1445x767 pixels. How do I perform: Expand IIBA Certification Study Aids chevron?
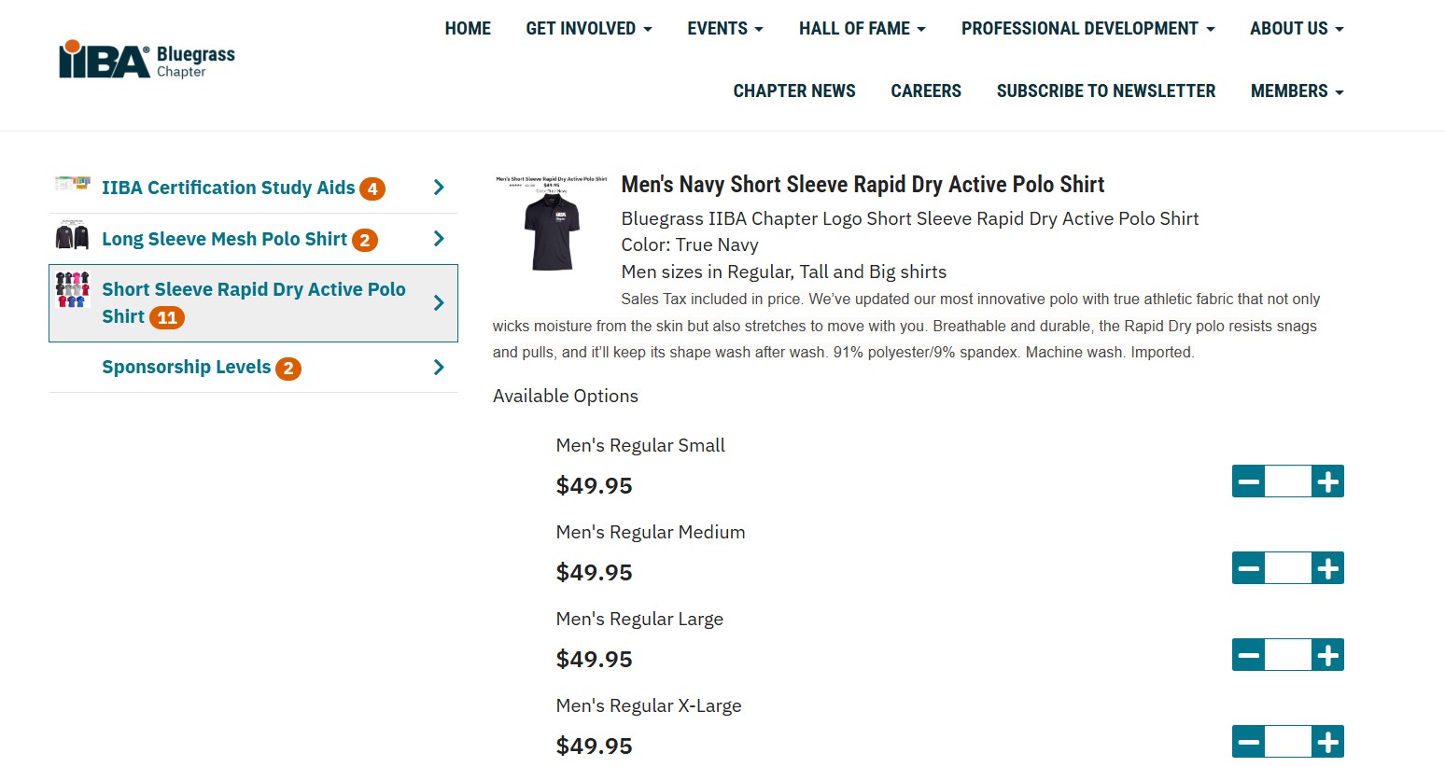tap(439, 188)
